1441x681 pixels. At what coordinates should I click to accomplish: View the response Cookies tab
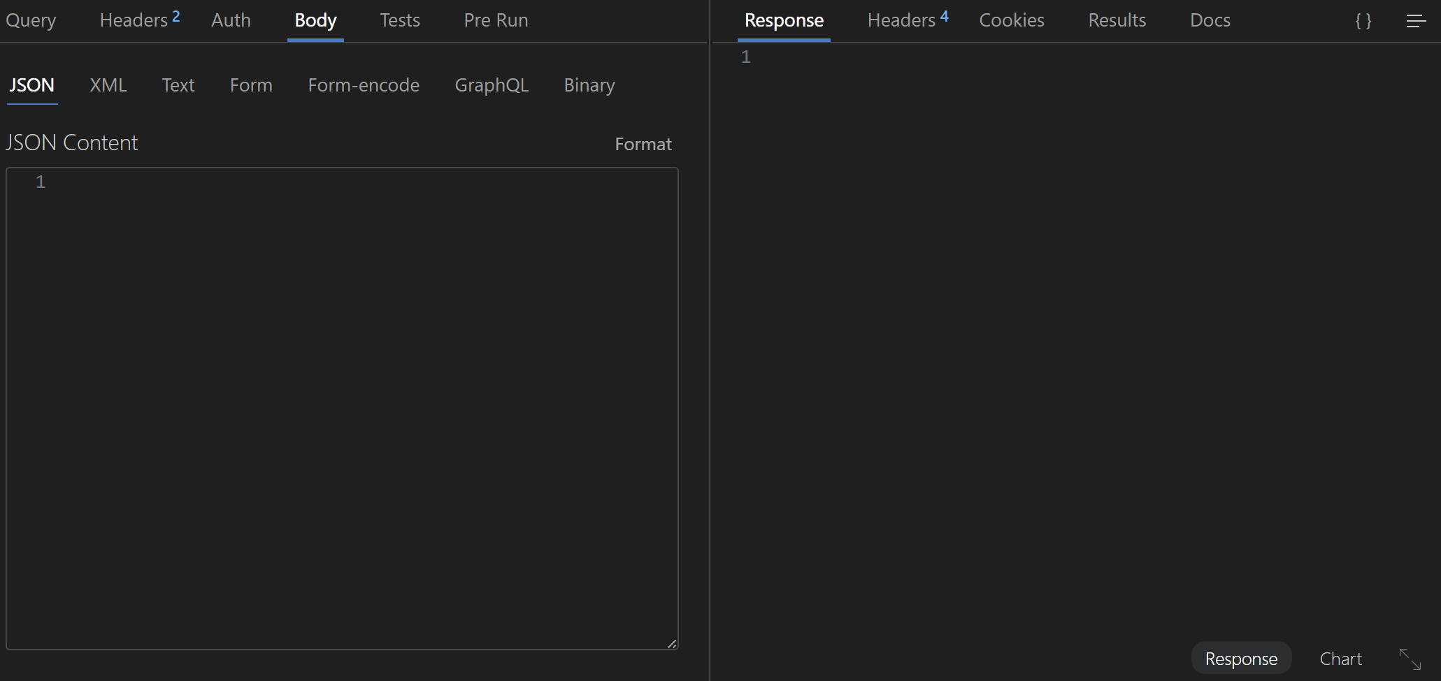click(1012, 20)
